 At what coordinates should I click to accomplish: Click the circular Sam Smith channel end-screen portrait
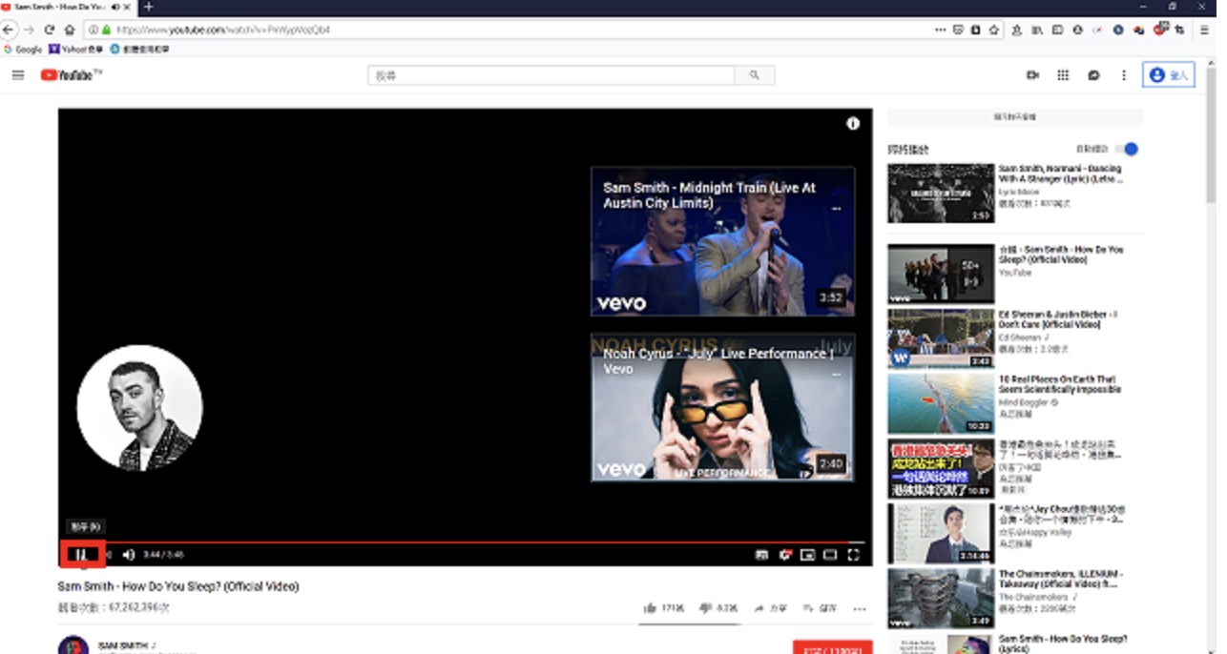point(139,408)
